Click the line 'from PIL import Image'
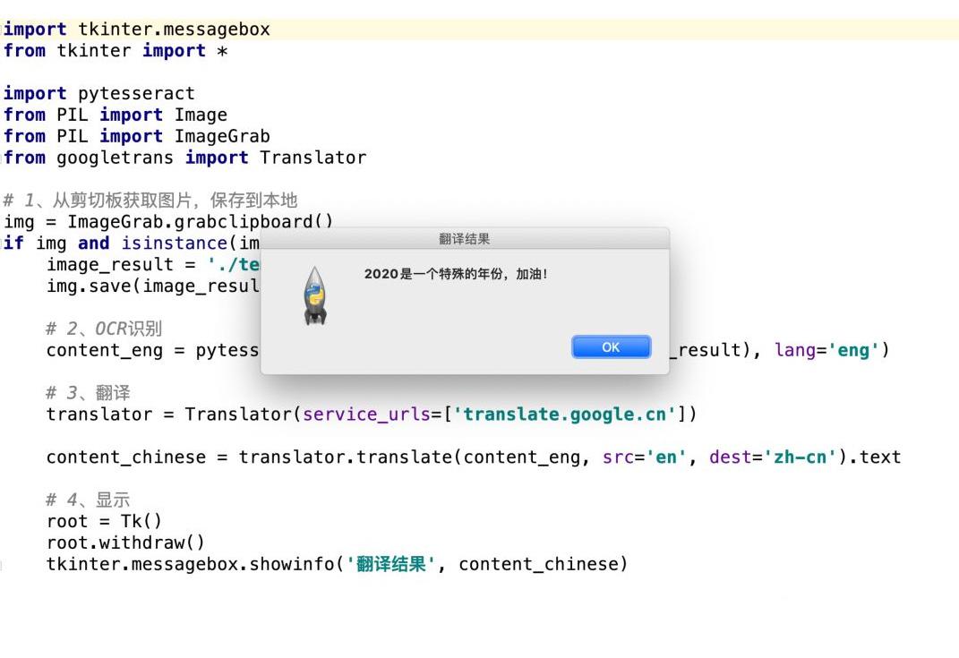 [x=116, y=115]
